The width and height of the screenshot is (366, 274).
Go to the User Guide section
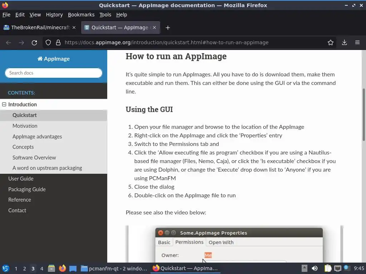coord(21,179)
